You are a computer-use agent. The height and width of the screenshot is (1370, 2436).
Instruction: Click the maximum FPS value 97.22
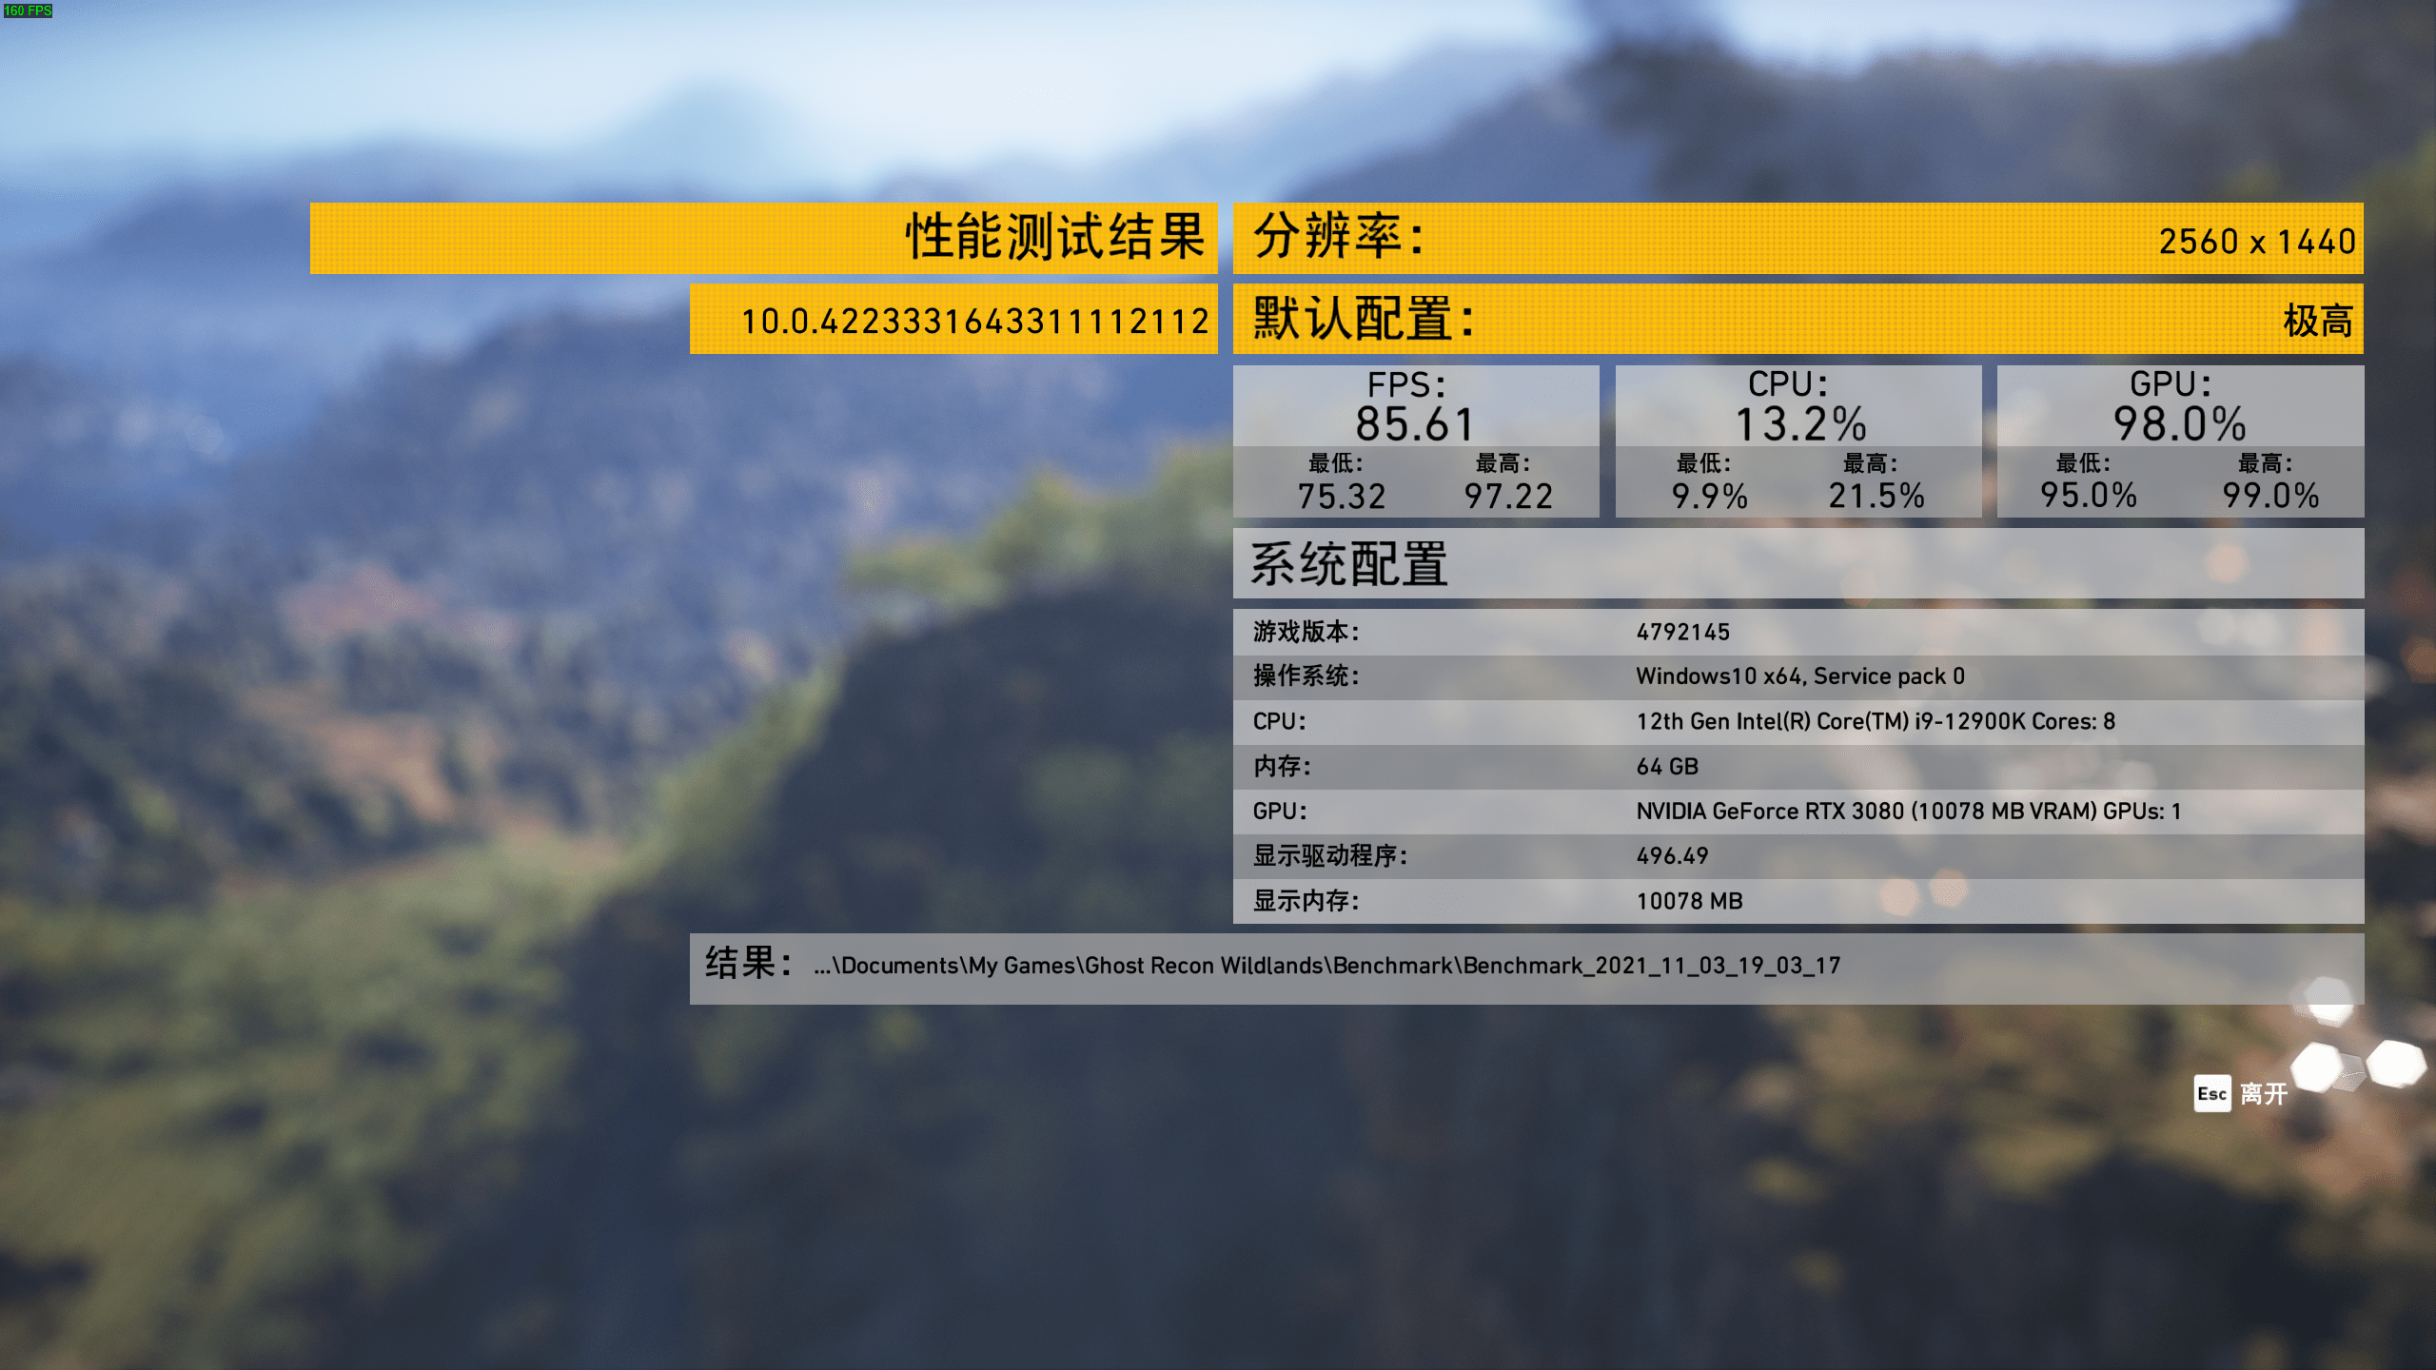pos(1505,494)
